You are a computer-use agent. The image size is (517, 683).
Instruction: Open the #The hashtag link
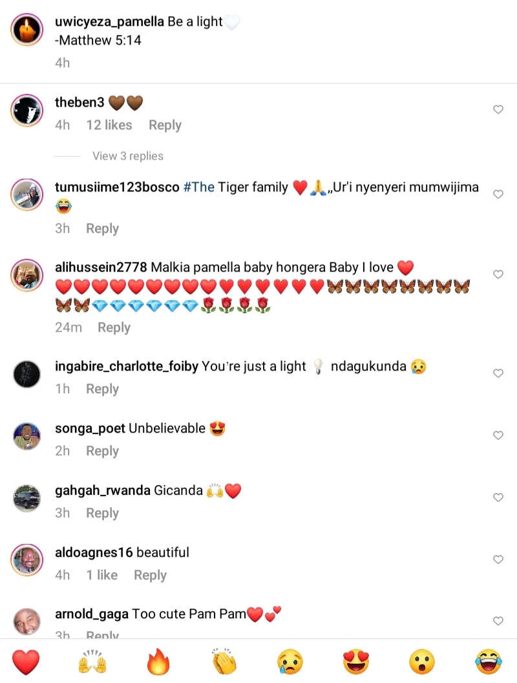coord(199,188)
